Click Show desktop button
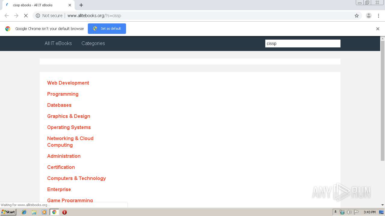385x216 pixels. [382, 212]
